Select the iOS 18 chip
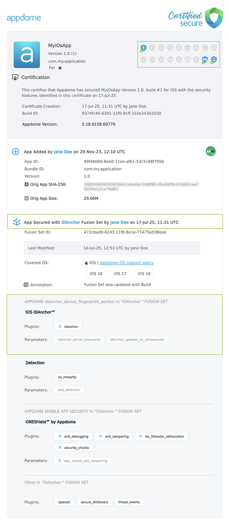The image size is (229, 520). (95, 273)
